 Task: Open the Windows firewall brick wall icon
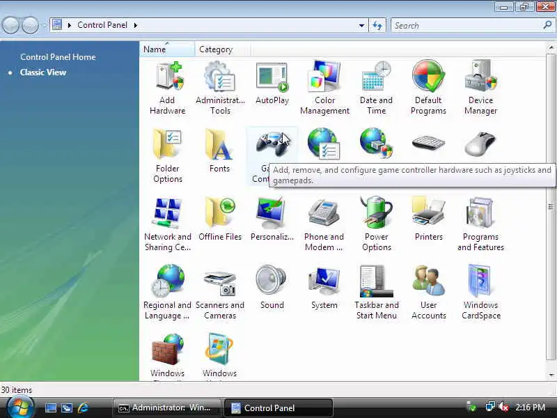168,349
